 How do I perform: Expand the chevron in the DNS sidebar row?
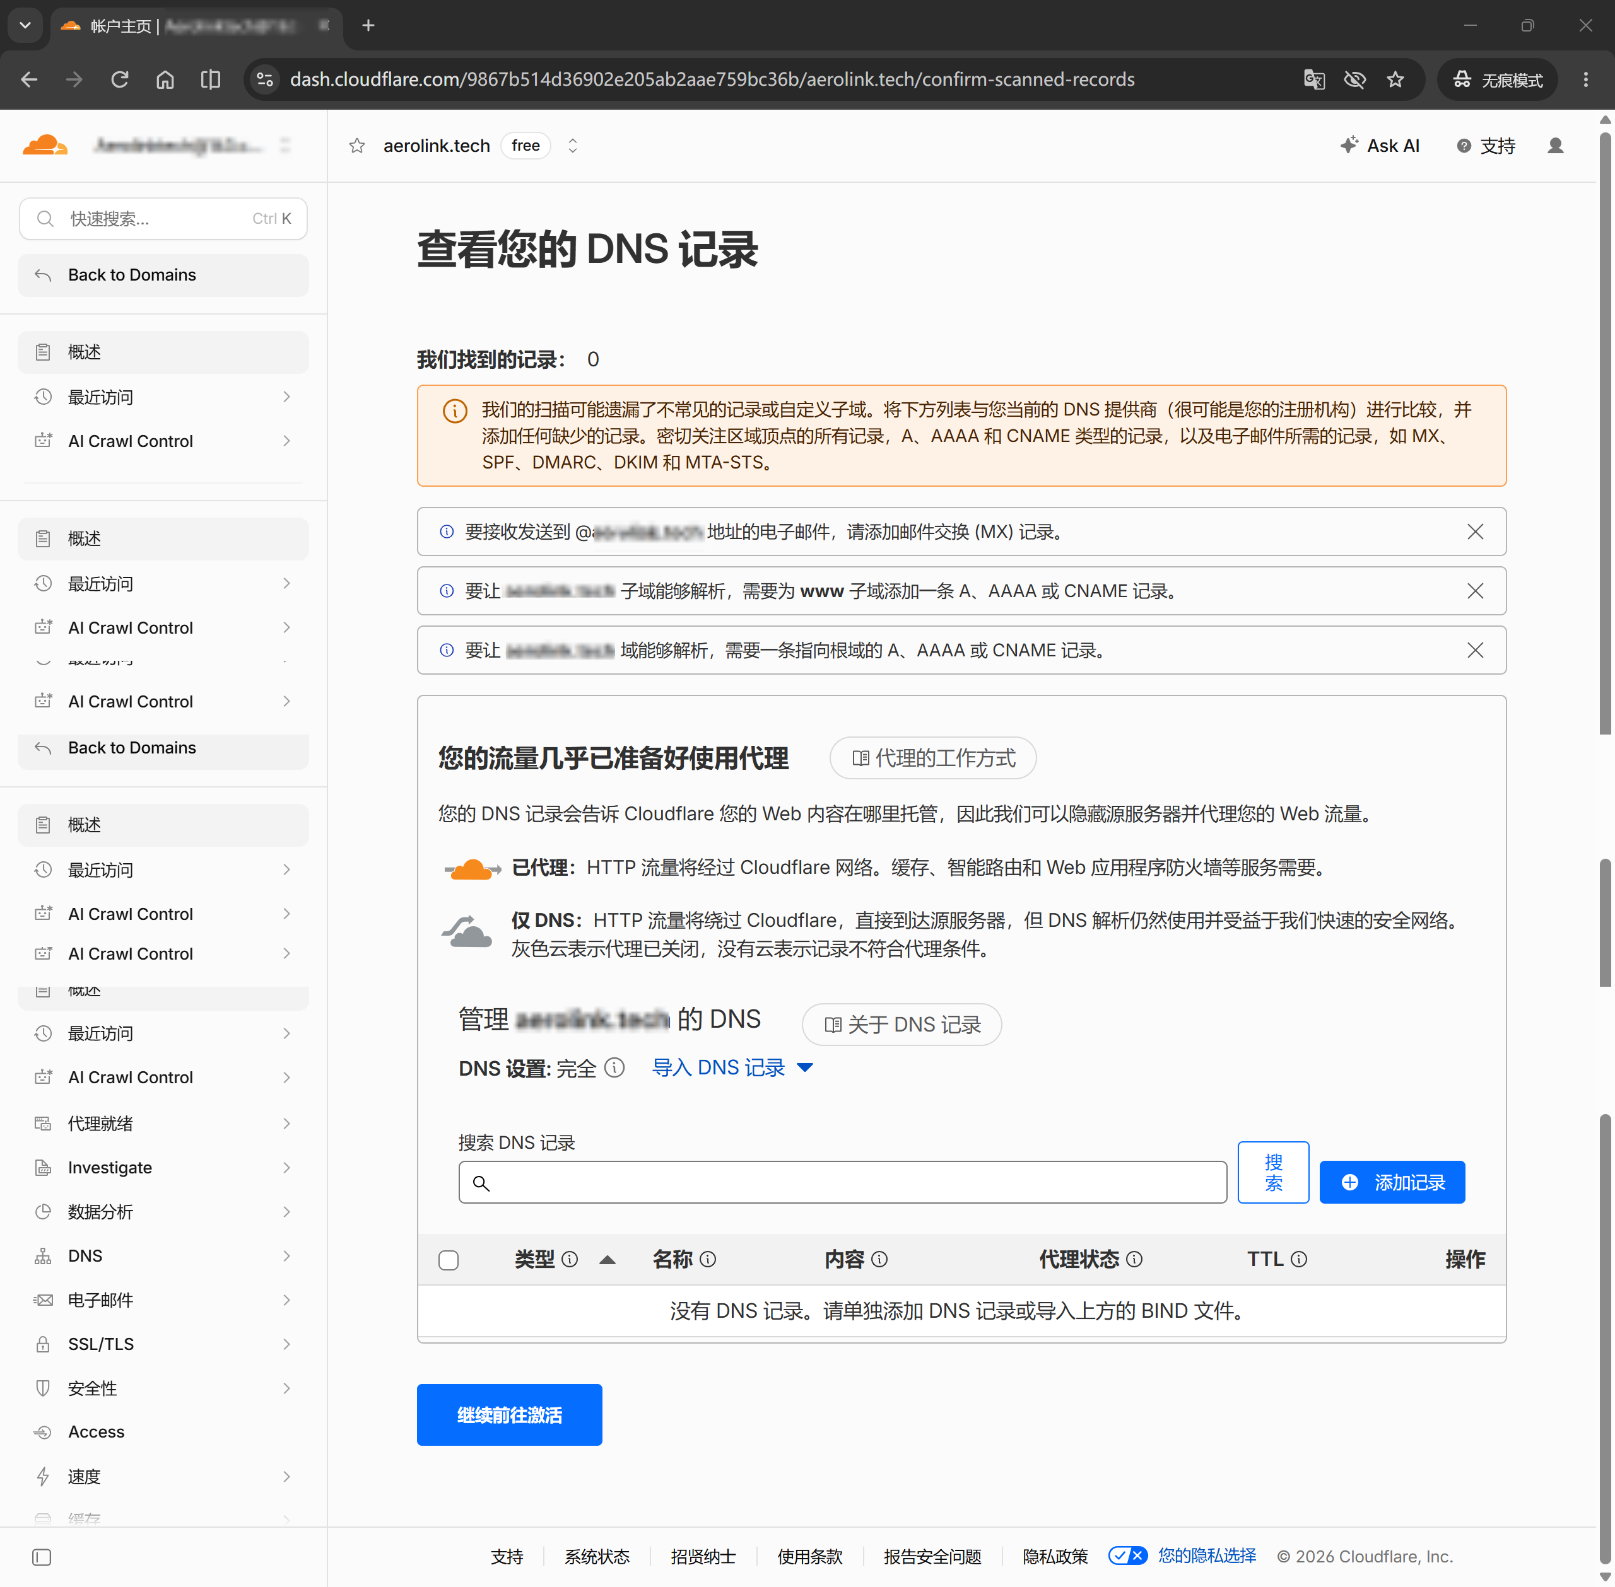click(287, 1256)
